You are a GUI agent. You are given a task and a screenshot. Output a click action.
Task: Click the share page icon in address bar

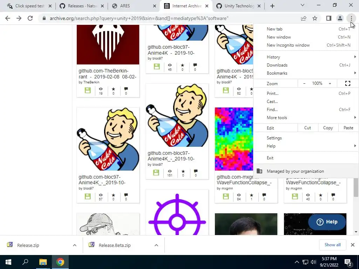(x=304, y=18)
